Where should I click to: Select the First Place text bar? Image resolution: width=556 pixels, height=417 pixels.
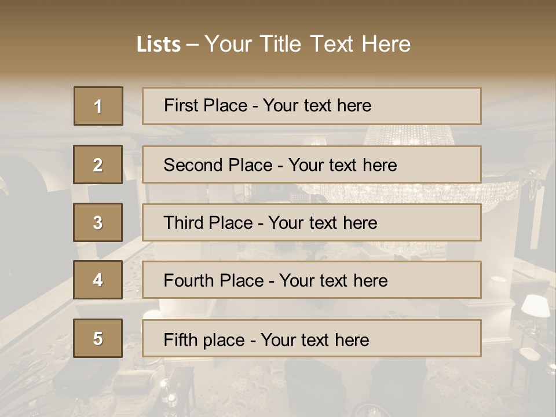[312, 106]
